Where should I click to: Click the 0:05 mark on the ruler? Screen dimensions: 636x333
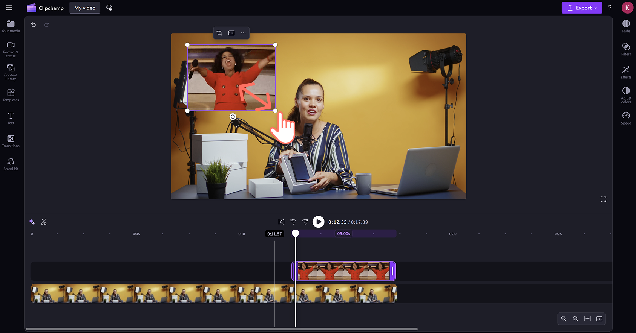136,234
